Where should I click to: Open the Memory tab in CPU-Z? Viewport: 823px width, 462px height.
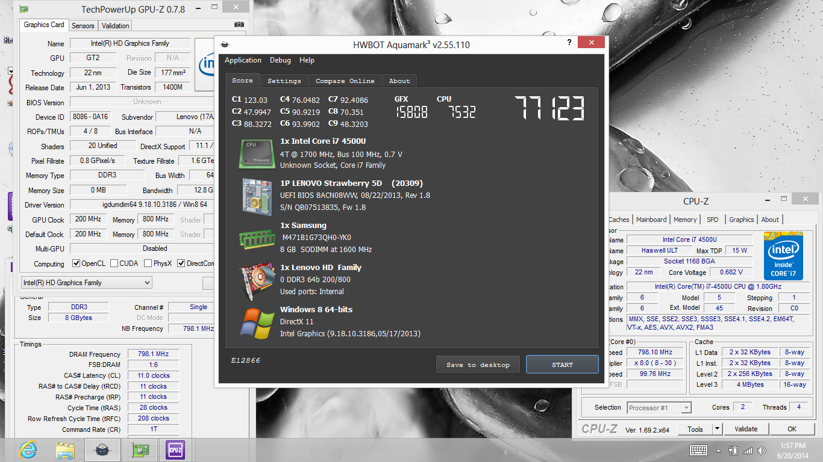point(685,220)
